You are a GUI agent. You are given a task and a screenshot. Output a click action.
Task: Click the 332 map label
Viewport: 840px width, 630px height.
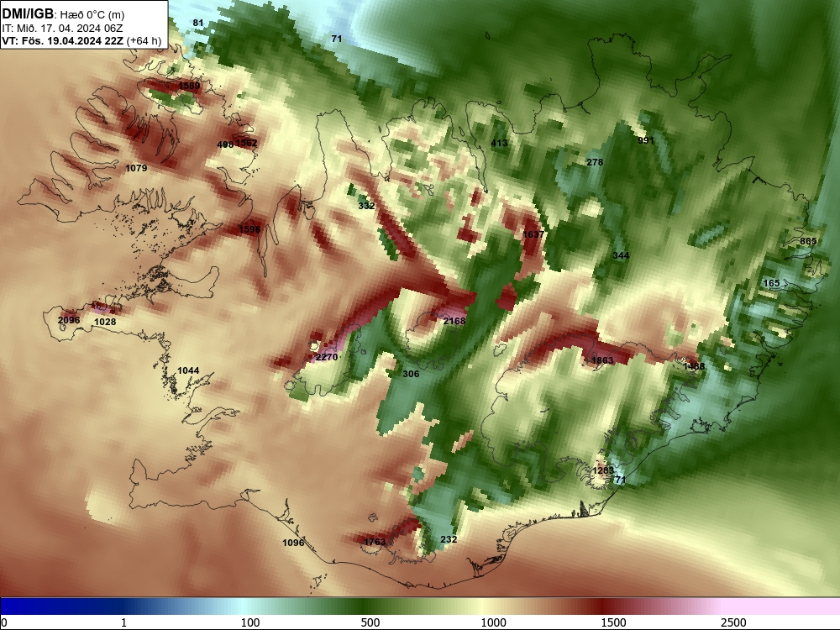[x=366, y=206]
